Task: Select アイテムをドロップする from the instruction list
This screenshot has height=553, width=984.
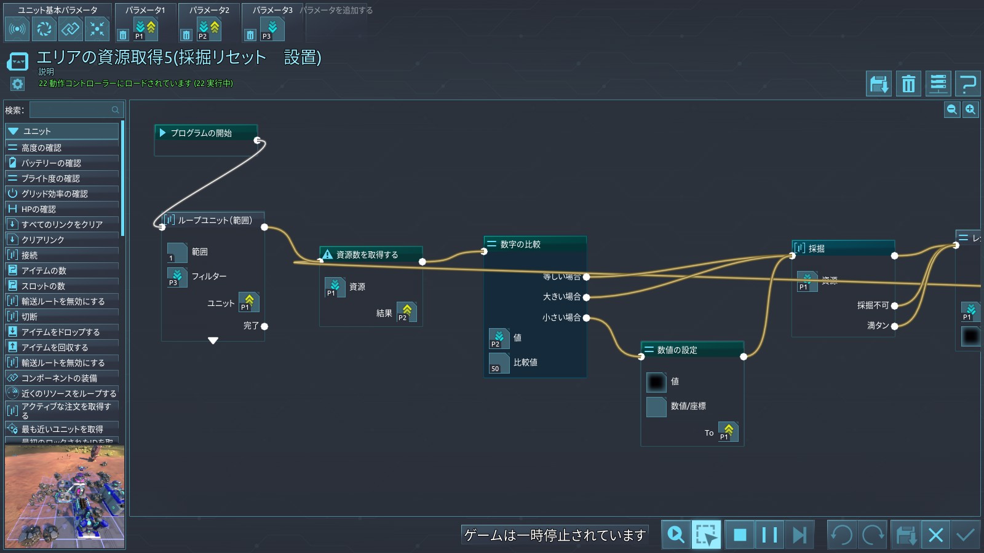Action: coord(61,332)
